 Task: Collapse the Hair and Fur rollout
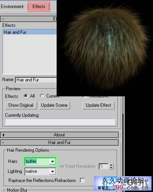pyautogui.click(x=59, y=142)
